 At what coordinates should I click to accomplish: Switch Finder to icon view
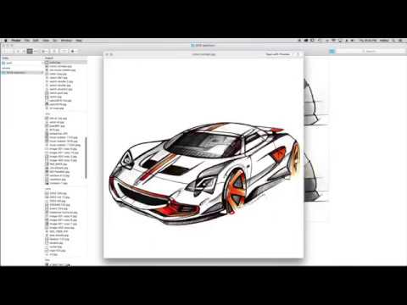[18, 51]
